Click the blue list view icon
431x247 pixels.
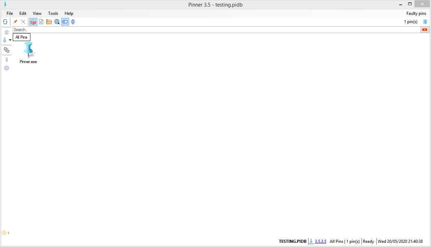click(x=425, y=22)
